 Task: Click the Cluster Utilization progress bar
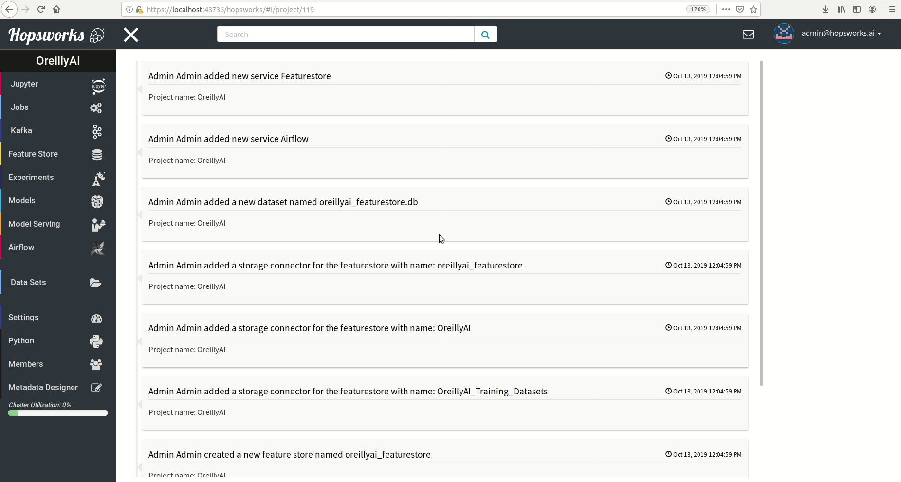(x=58, y=413)
